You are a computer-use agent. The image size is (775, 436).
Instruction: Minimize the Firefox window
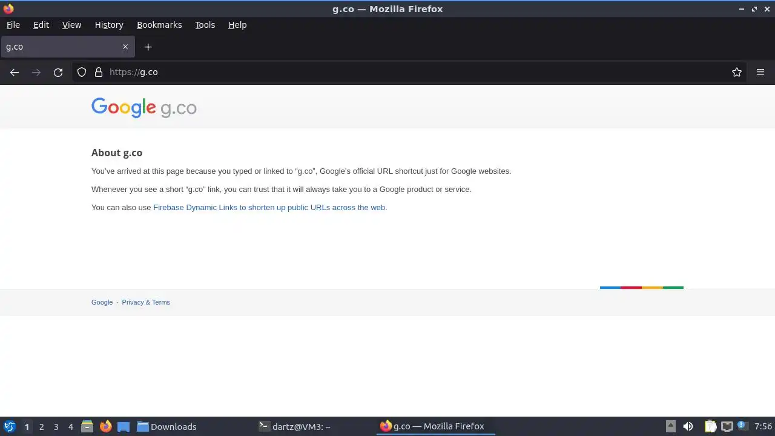click(x=742, y=9)
